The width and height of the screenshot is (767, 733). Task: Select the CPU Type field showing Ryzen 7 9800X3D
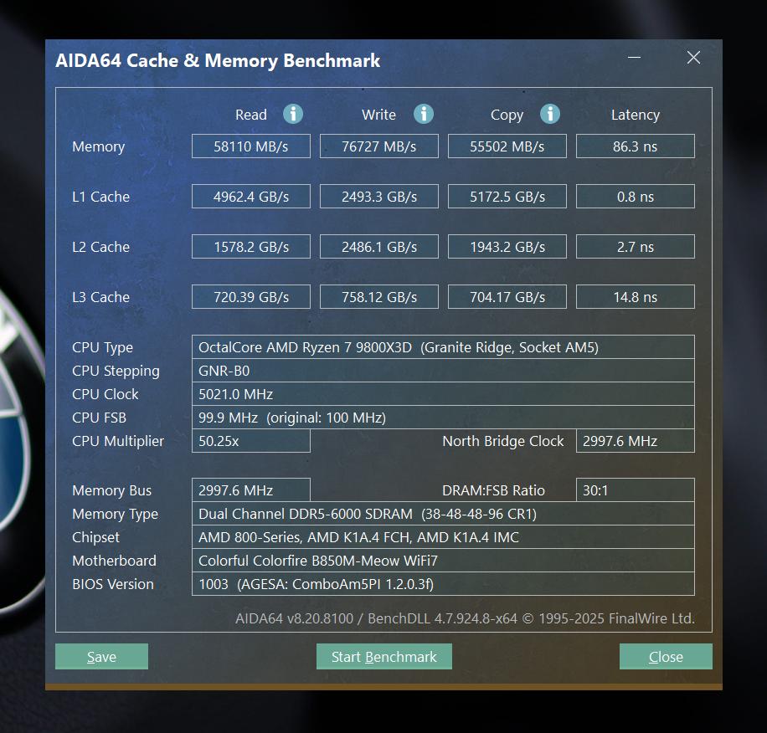(x=443, y=346)
